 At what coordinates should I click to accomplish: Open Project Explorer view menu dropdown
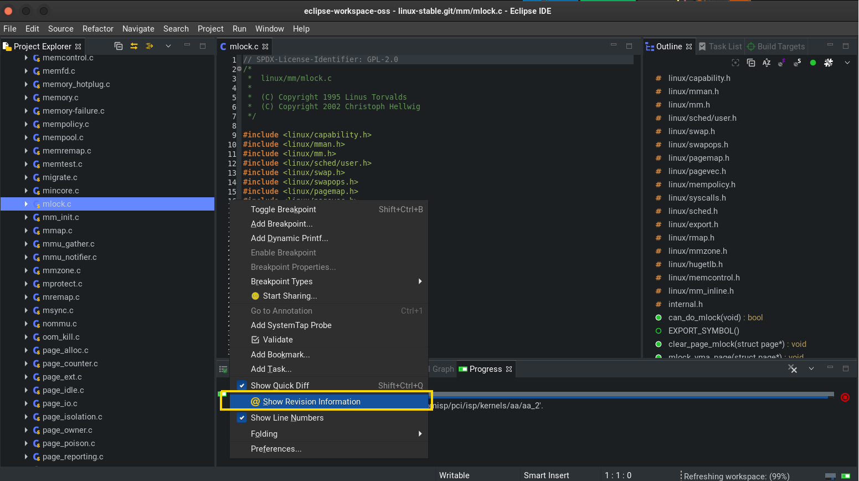point(168,46)
